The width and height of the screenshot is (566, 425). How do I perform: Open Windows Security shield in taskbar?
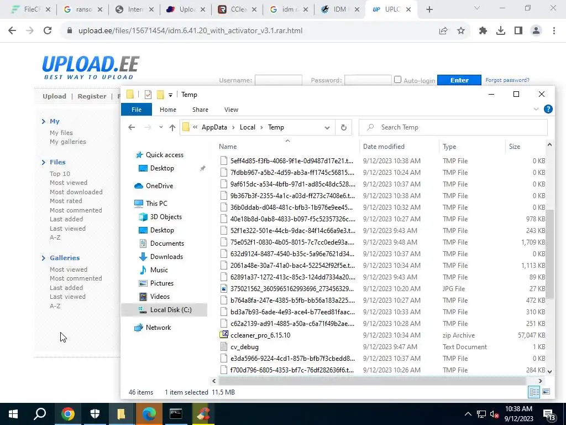[x=95, y=414]
